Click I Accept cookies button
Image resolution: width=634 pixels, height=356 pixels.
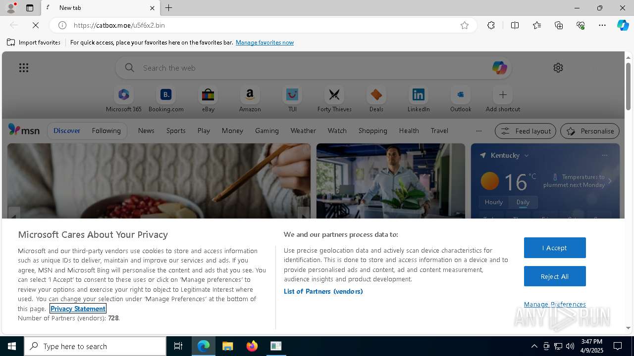tap(555, 248)
